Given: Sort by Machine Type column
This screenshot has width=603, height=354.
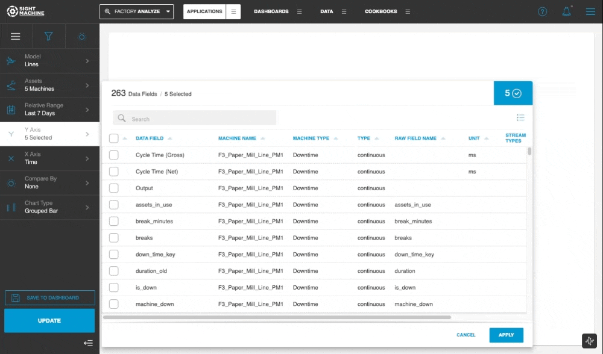Looking at the screenshot, I should 315,138.
